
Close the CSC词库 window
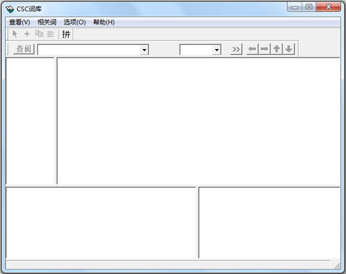tap(329, 7)
